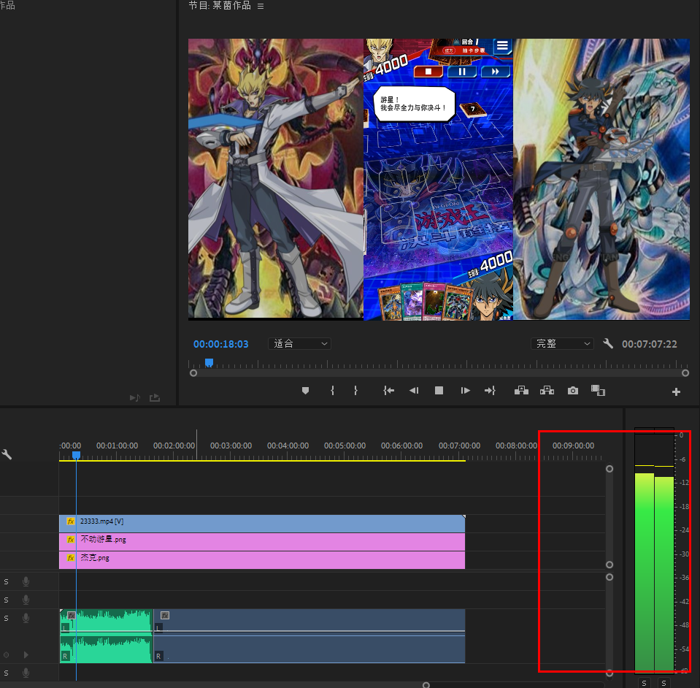Click the bottom handle of the video tracks scrollbar
700x688 pixels.
coord(609,565)
